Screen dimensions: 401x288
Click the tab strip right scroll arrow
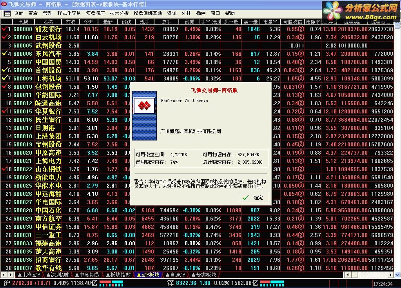pos(11,275)
